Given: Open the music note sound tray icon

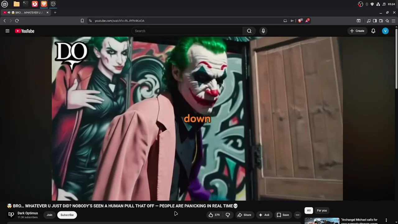Looking at the screenshot, I should (x=384, y=4).
